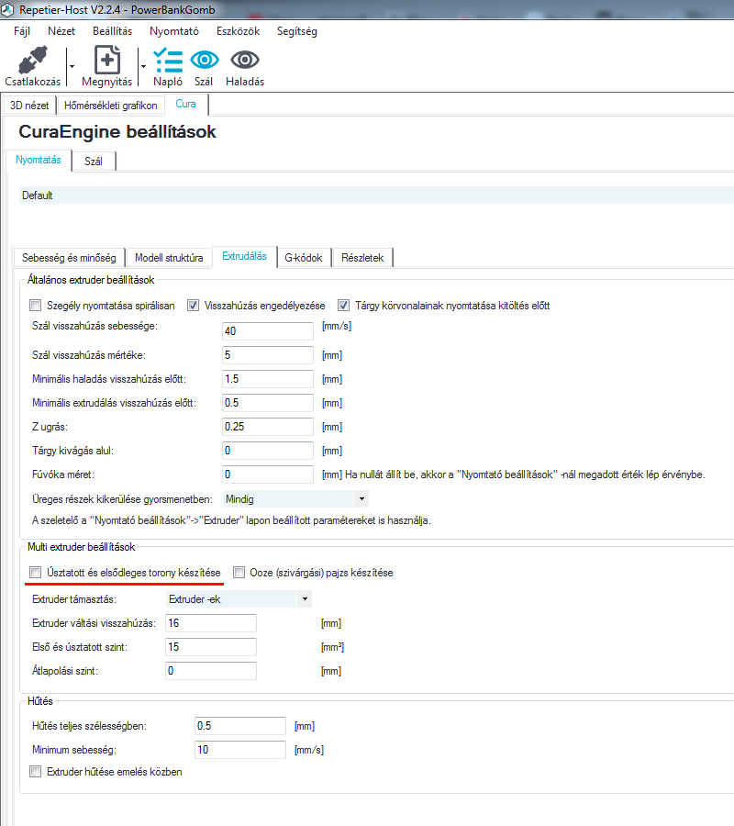The width and height of the screenshot is (734, 826).
Task: Open the Default profile selector
Action: [376, 195]
